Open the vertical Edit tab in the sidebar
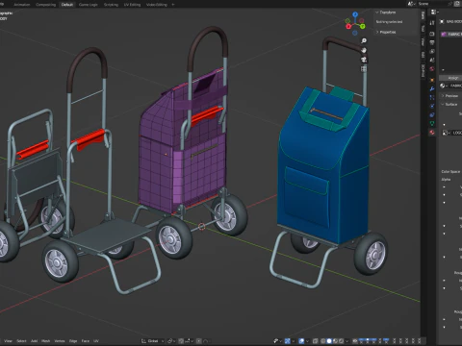This screenshot has height=346, width=462. pos(423,55)
